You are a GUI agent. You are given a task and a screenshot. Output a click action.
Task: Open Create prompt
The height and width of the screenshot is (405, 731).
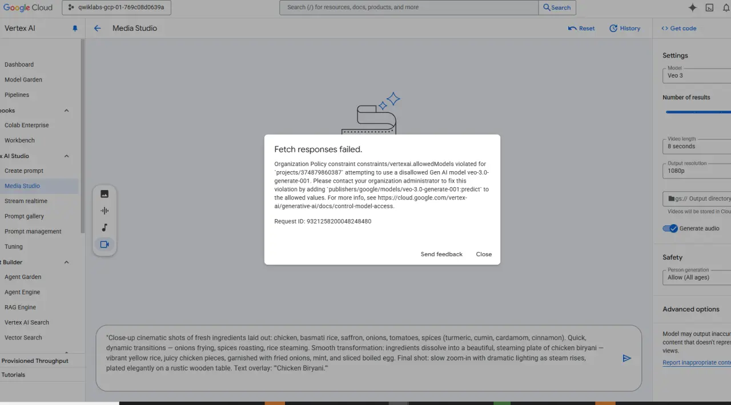(24, 171)
